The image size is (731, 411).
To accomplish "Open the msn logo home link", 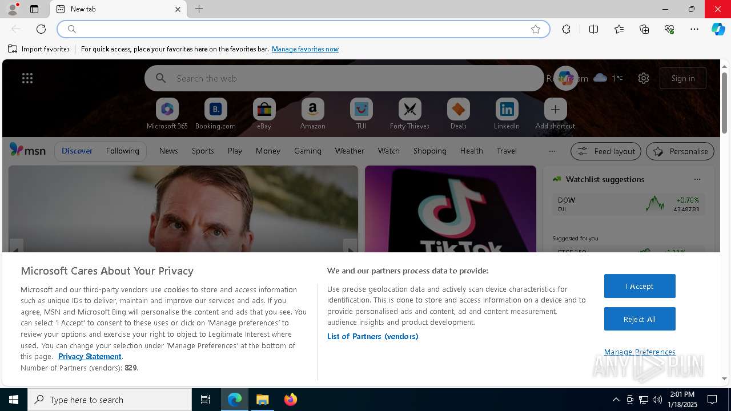I will click(x=27, y=150).
